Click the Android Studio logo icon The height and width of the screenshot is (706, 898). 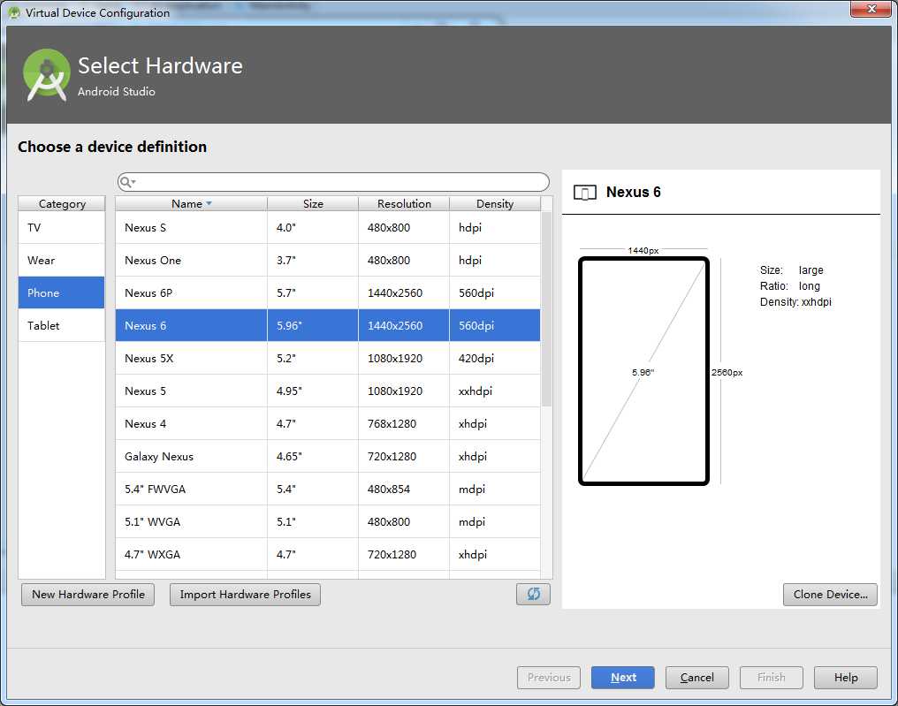point(46,75)
